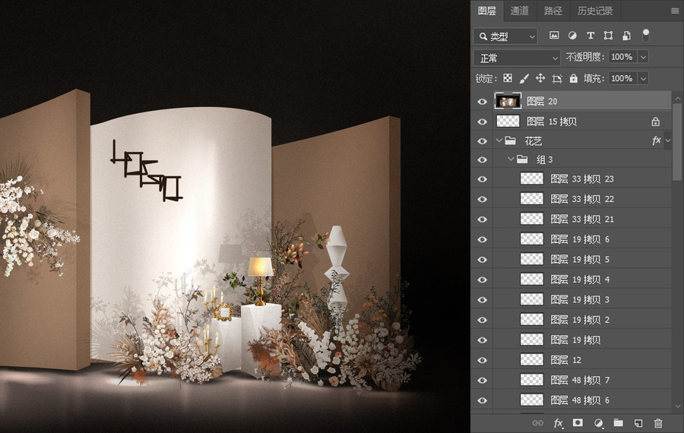Click link layers icon at panel bottom
The image size is (684, 433).
tap(538, 422)
